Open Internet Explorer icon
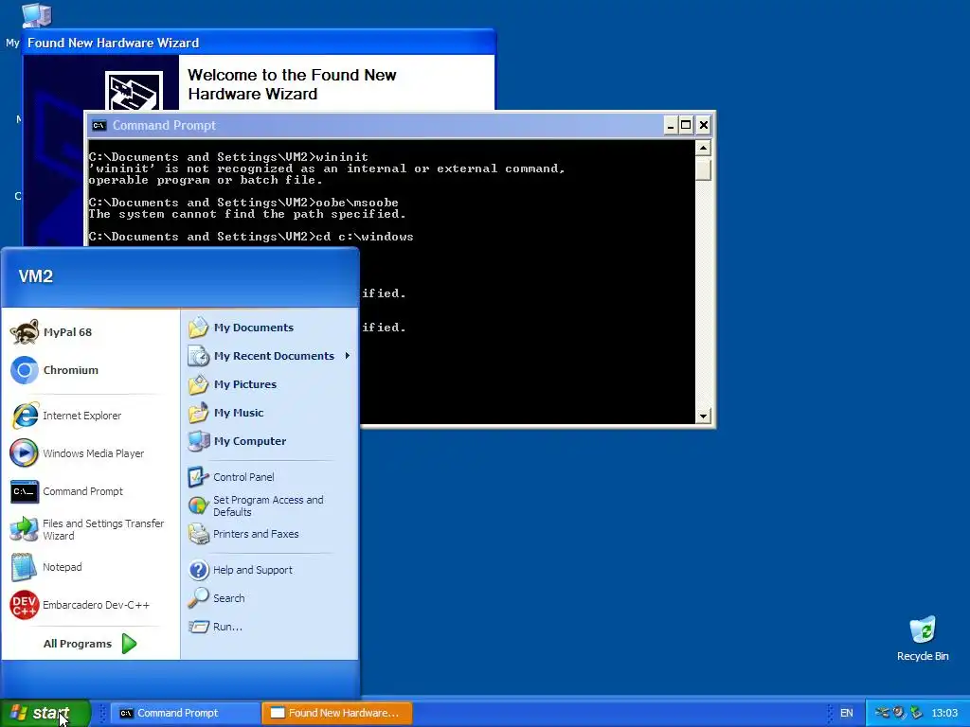 [25, 416]
